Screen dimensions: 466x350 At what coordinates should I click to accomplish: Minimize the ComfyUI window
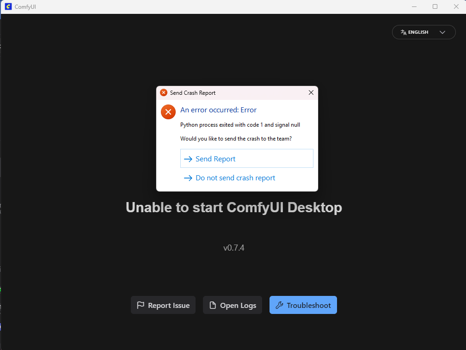tap(414, 6)
